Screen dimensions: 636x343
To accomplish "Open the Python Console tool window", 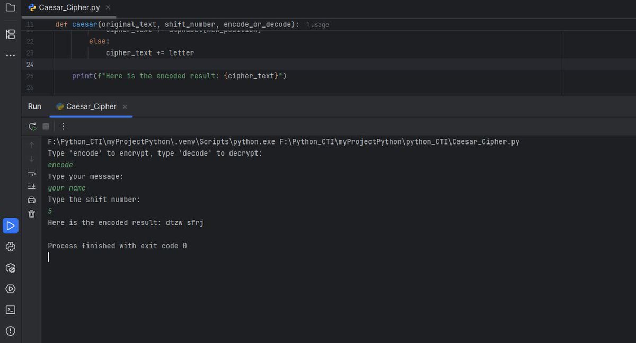I will [x=10, y=247].
